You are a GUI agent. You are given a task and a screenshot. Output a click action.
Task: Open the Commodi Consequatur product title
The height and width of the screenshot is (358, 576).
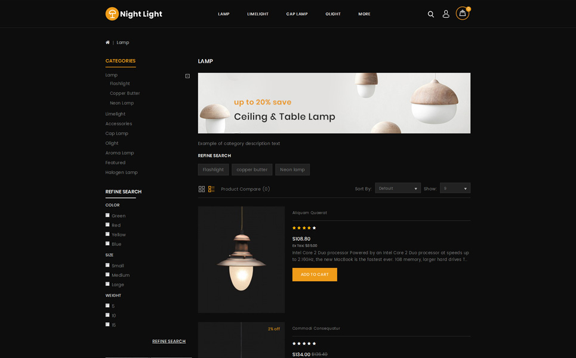coord(316,328)
